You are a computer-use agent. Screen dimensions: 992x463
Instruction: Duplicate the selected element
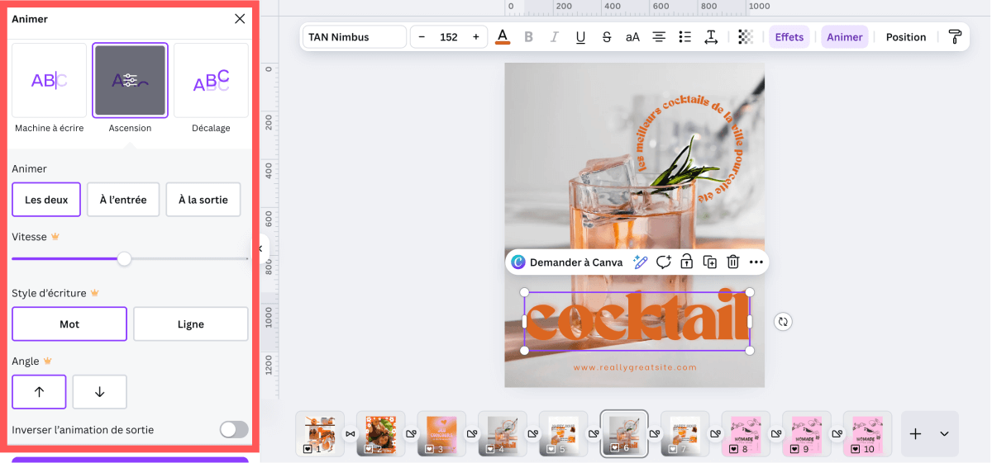tap(709, 262)
